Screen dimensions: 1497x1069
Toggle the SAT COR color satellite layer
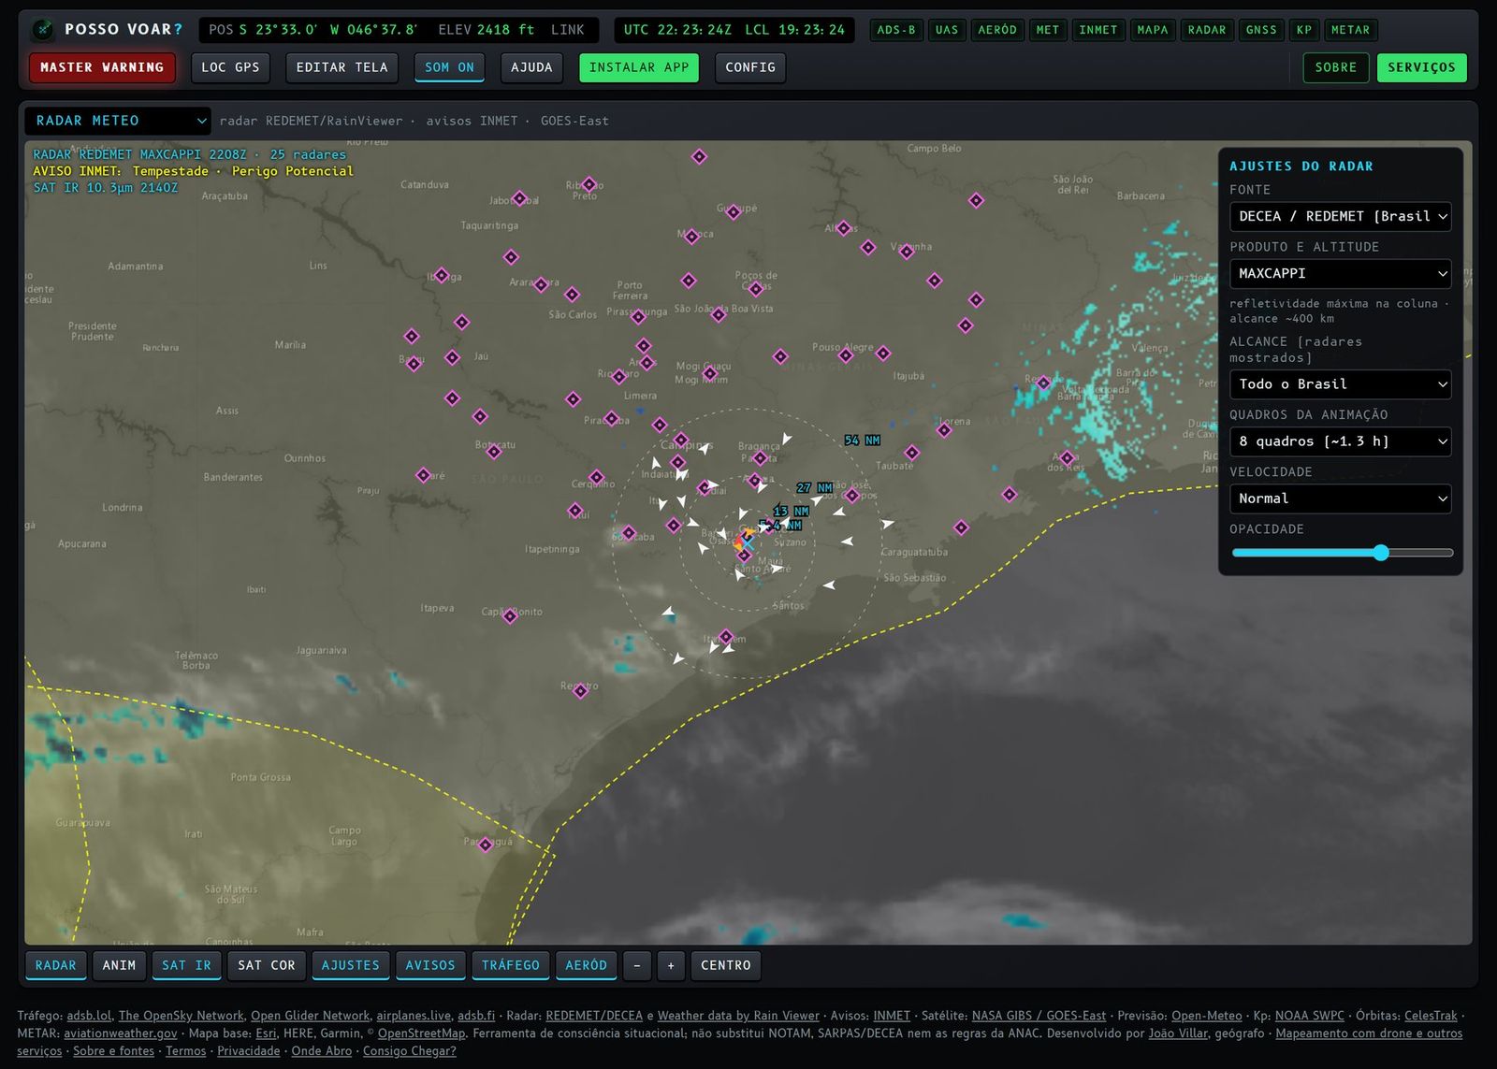coord(267,965)
